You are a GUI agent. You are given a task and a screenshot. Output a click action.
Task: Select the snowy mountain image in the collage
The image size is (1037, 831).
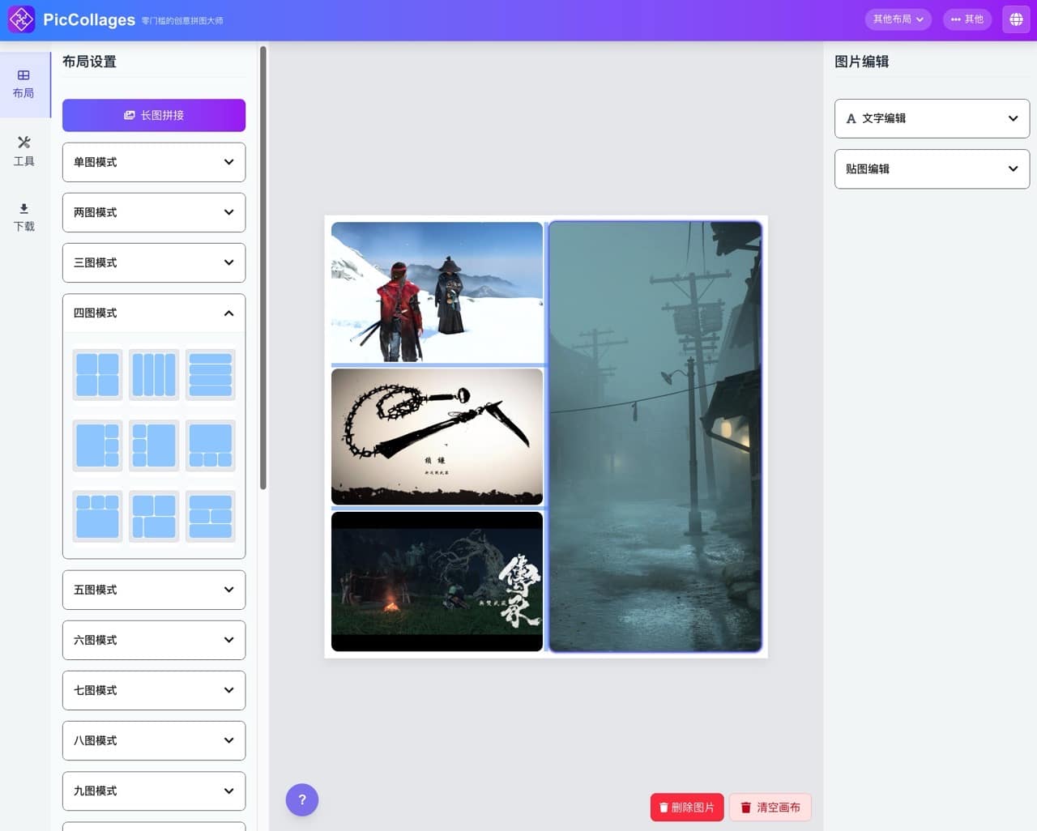point(437,292)
